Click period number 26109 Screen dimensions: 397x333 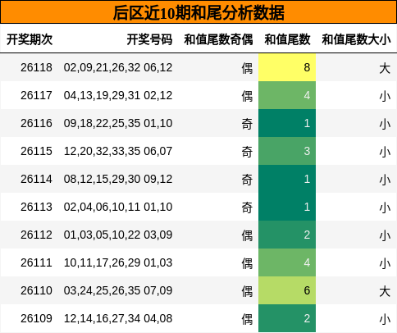click(x=36, y=318)
